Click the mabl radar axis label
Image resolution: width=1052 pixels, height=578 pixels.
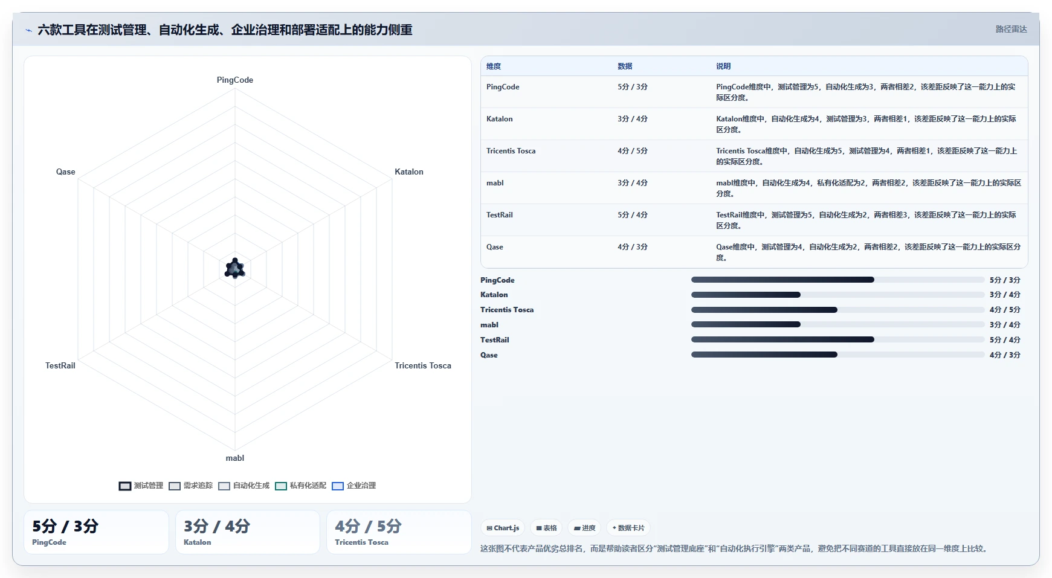click(235, 458)
